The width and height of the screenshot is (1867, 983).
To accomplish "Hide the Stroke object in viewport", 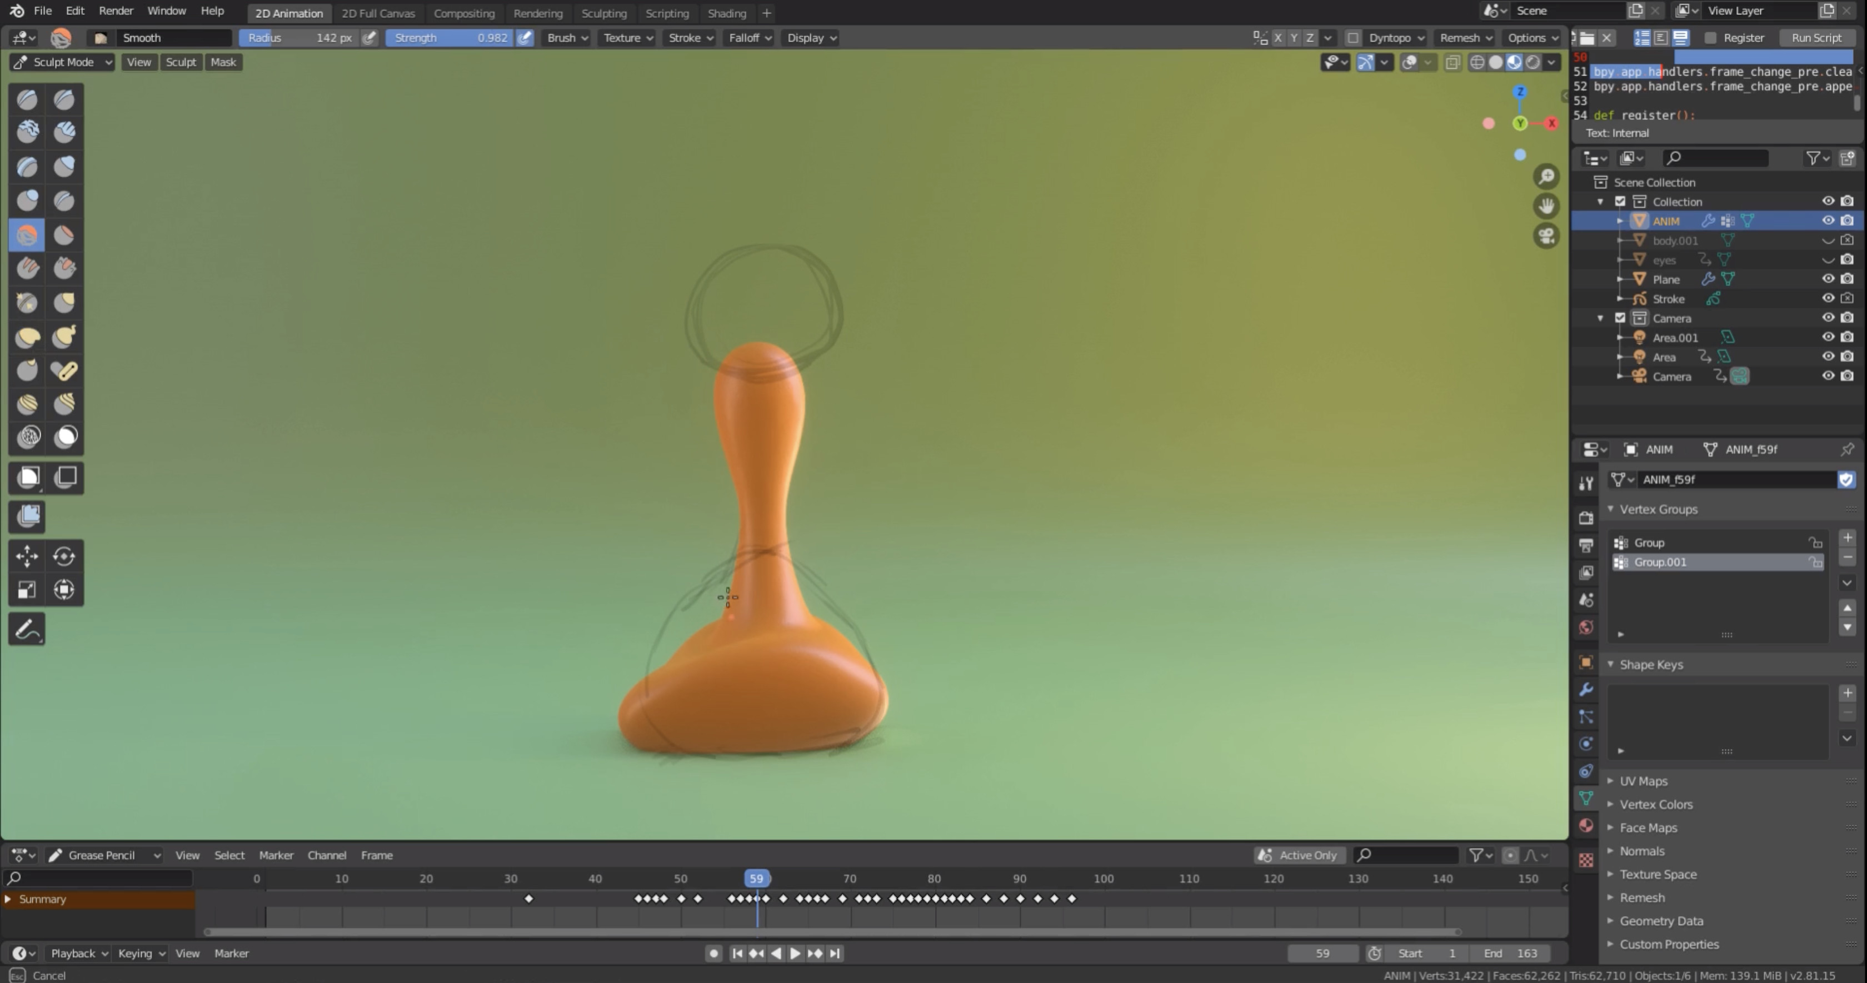I will click(1828, 298).
